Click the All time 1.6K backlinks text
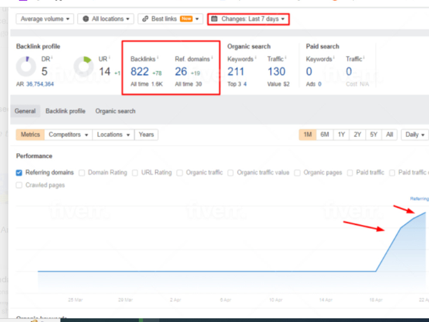The height and width of the screenshot is (322, 429). coord(147,84)
